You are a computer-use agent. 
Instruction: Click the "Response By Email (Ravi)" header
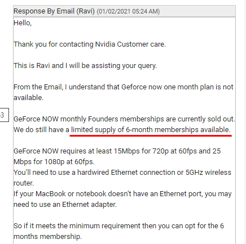(54, 11)
